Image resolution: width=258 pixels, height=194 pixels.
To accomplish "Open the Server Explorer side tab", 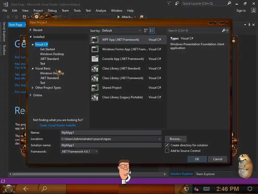I will point(4,32).
